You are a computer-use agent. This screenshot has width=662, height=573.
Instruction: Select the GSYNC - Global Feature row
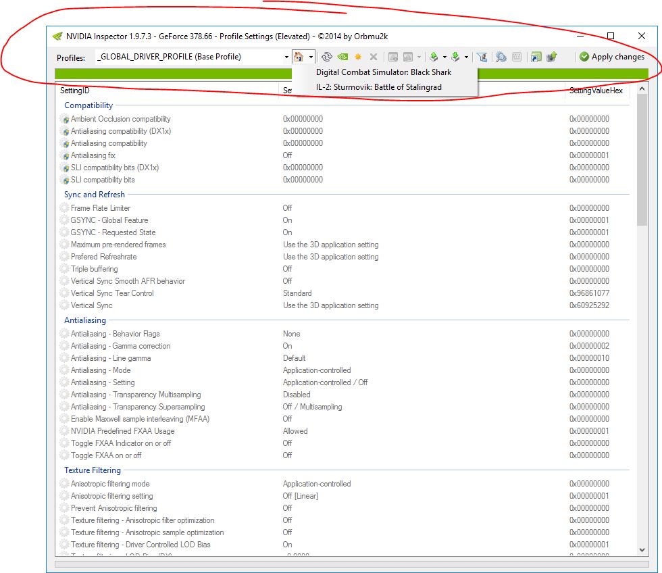click(x=344, y=220)
